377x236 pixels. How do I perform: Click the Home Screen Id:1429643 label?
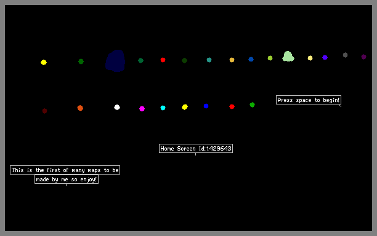point(196,149)
